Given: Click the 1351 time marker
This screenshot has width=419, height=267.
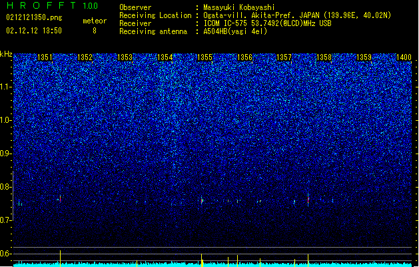Looking at the screenshot, I should pyautogui.click(x=45, y=57).
